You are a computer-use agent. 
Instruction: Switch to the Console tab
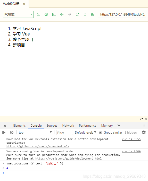pyautogui.click(x=36, y=126)
